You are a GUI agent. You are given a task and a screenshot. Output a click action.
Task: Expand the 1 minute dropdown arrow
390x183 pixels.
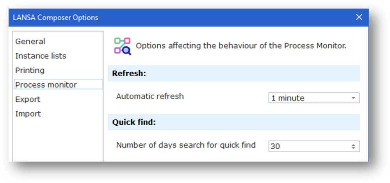pos(353,98)
